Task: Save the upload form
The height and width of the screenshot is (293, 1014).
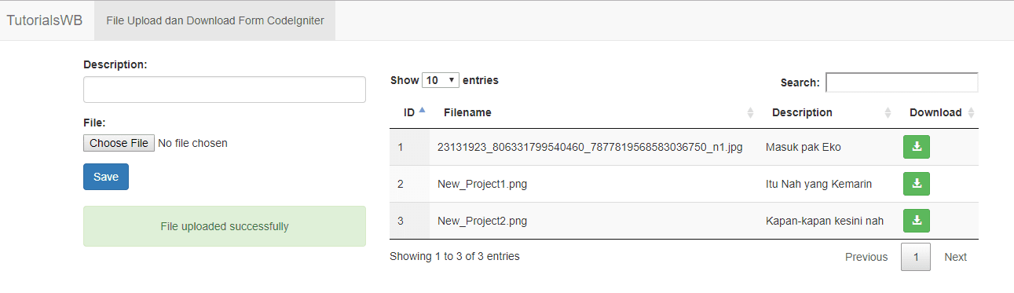Action: 106,177
